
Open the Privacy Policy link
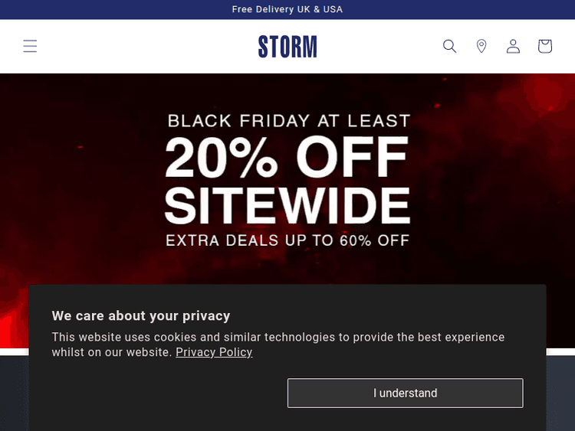(x=214, y=352)
